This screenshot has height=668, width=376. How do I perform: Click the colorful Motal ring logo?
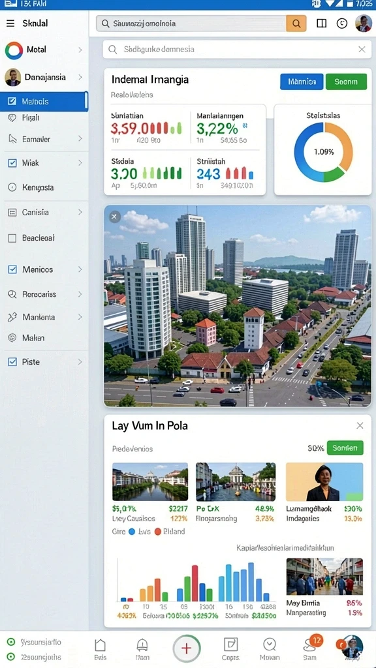point(14,50)
